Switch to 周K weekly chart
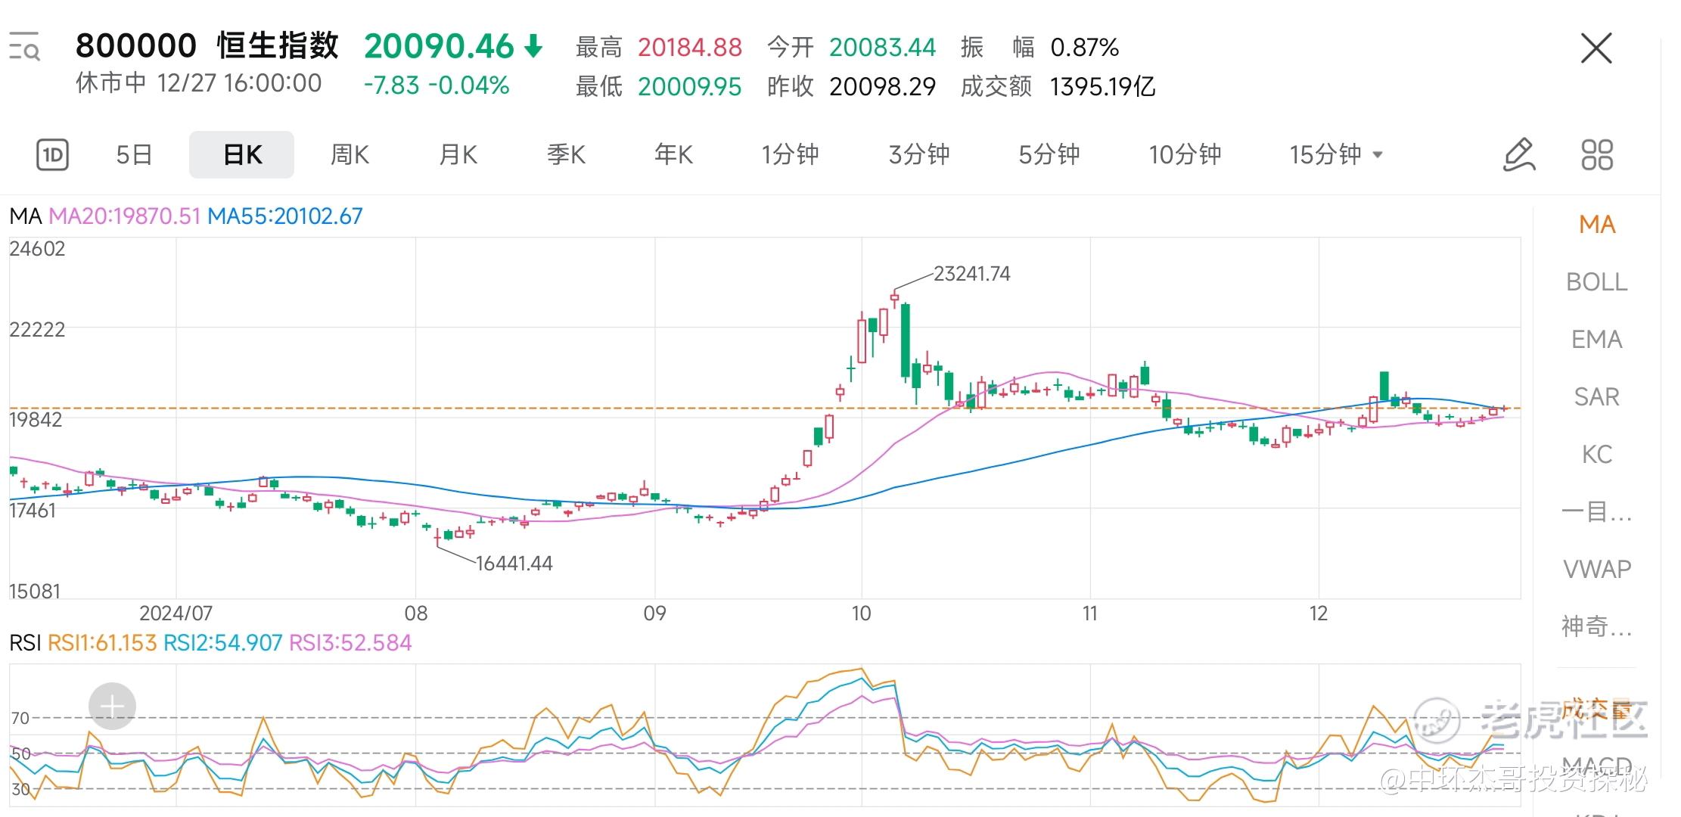 tap(350, 154)
